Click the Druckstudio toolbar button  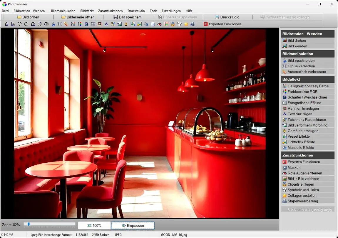(227, 17)
